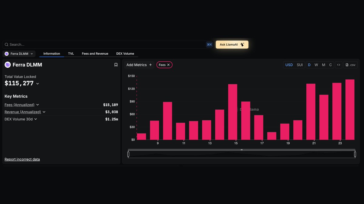Expand the Revenue (Annualized) details
Image resolution: width=364 pixels, height=204 pixels.
(x=44, y=112)
